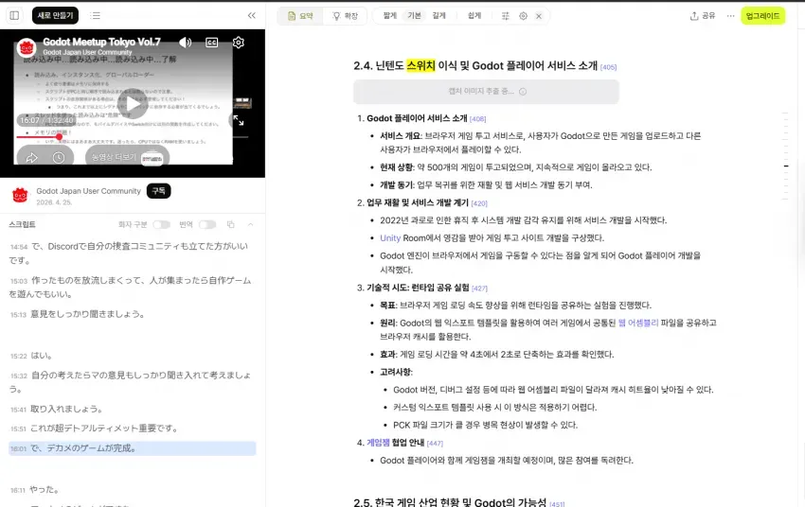Screen dimensions: 805x507
Task: Click the channel avatar inside the video
Action: (27, 47)
